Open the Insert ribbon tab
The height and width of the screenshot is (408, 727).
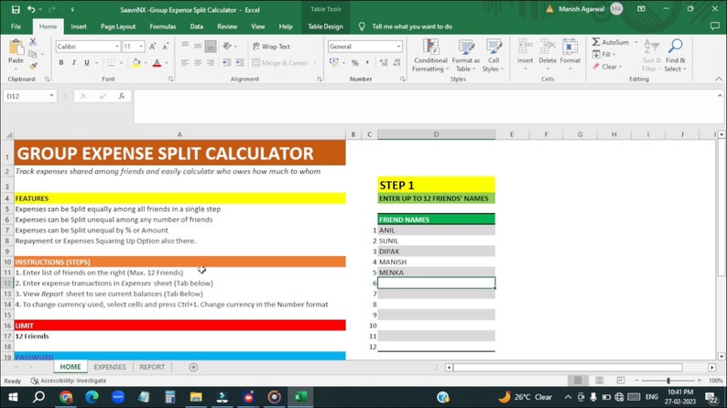(79, 27)
